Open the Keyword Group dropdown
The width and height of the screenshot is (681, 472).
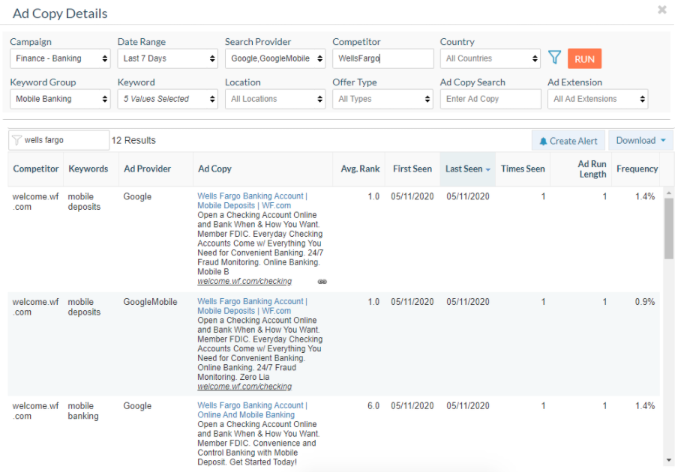(60, 99)
